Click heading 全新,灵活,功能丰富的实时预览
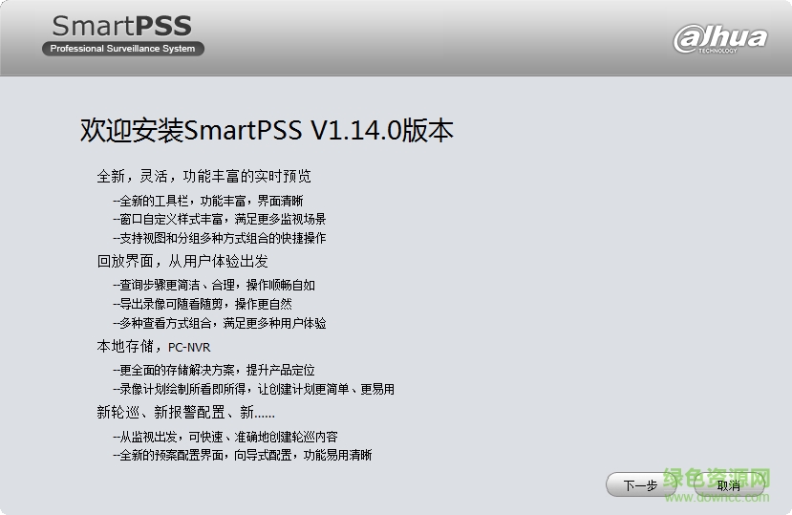The width and height of the screenshot is (792, 515). click(204, 177)
